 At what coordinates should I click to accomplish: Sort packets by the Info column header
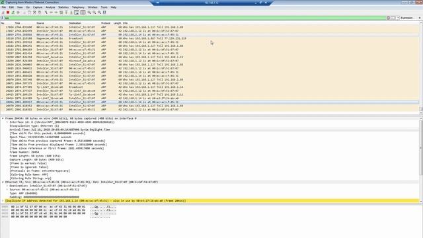point(125,23)
